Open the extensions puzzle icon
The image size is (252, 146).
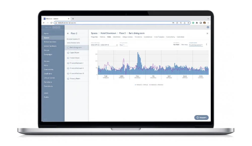tap(197, 23)
